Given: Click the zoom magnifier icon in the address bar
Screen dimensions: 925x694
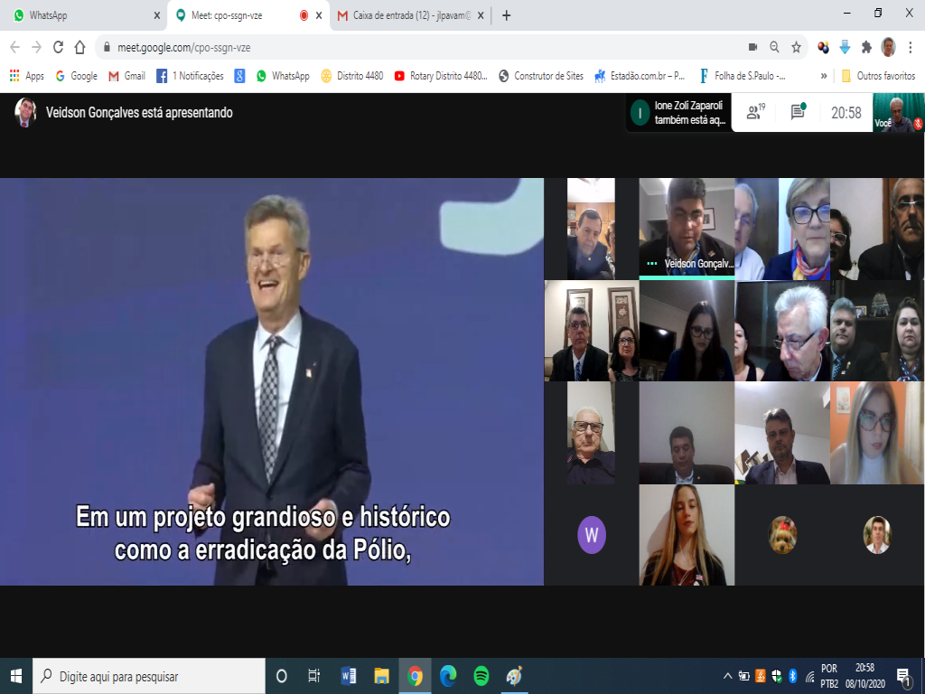Looking at the screenshot, I should (774, 47).
